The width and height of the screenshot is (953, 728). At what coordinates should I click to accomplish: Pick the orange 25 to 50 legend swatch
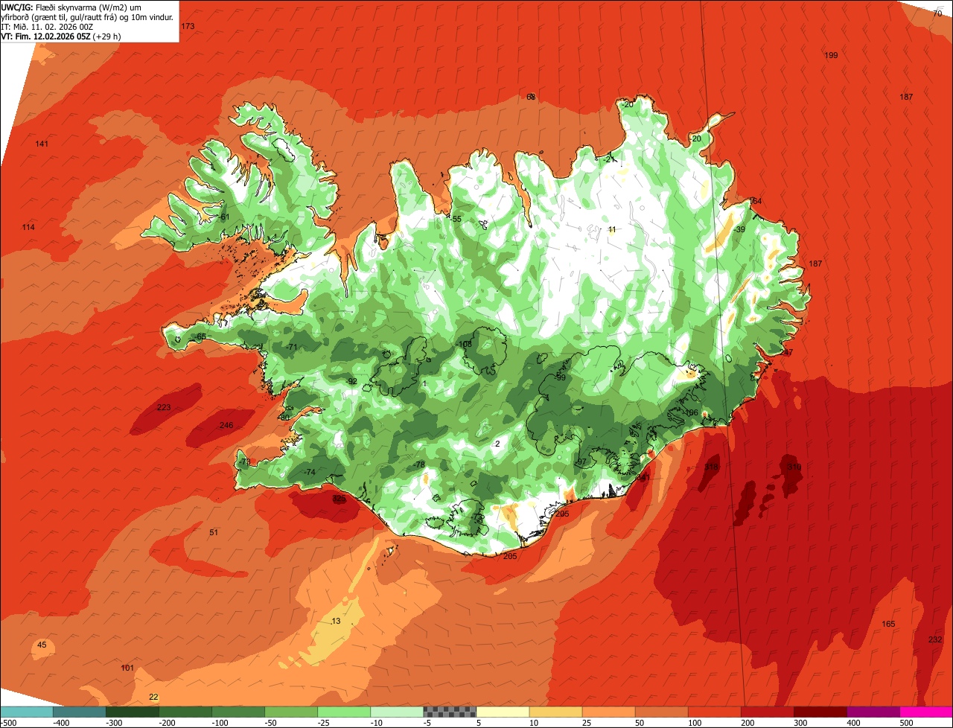tap(608, 712)
